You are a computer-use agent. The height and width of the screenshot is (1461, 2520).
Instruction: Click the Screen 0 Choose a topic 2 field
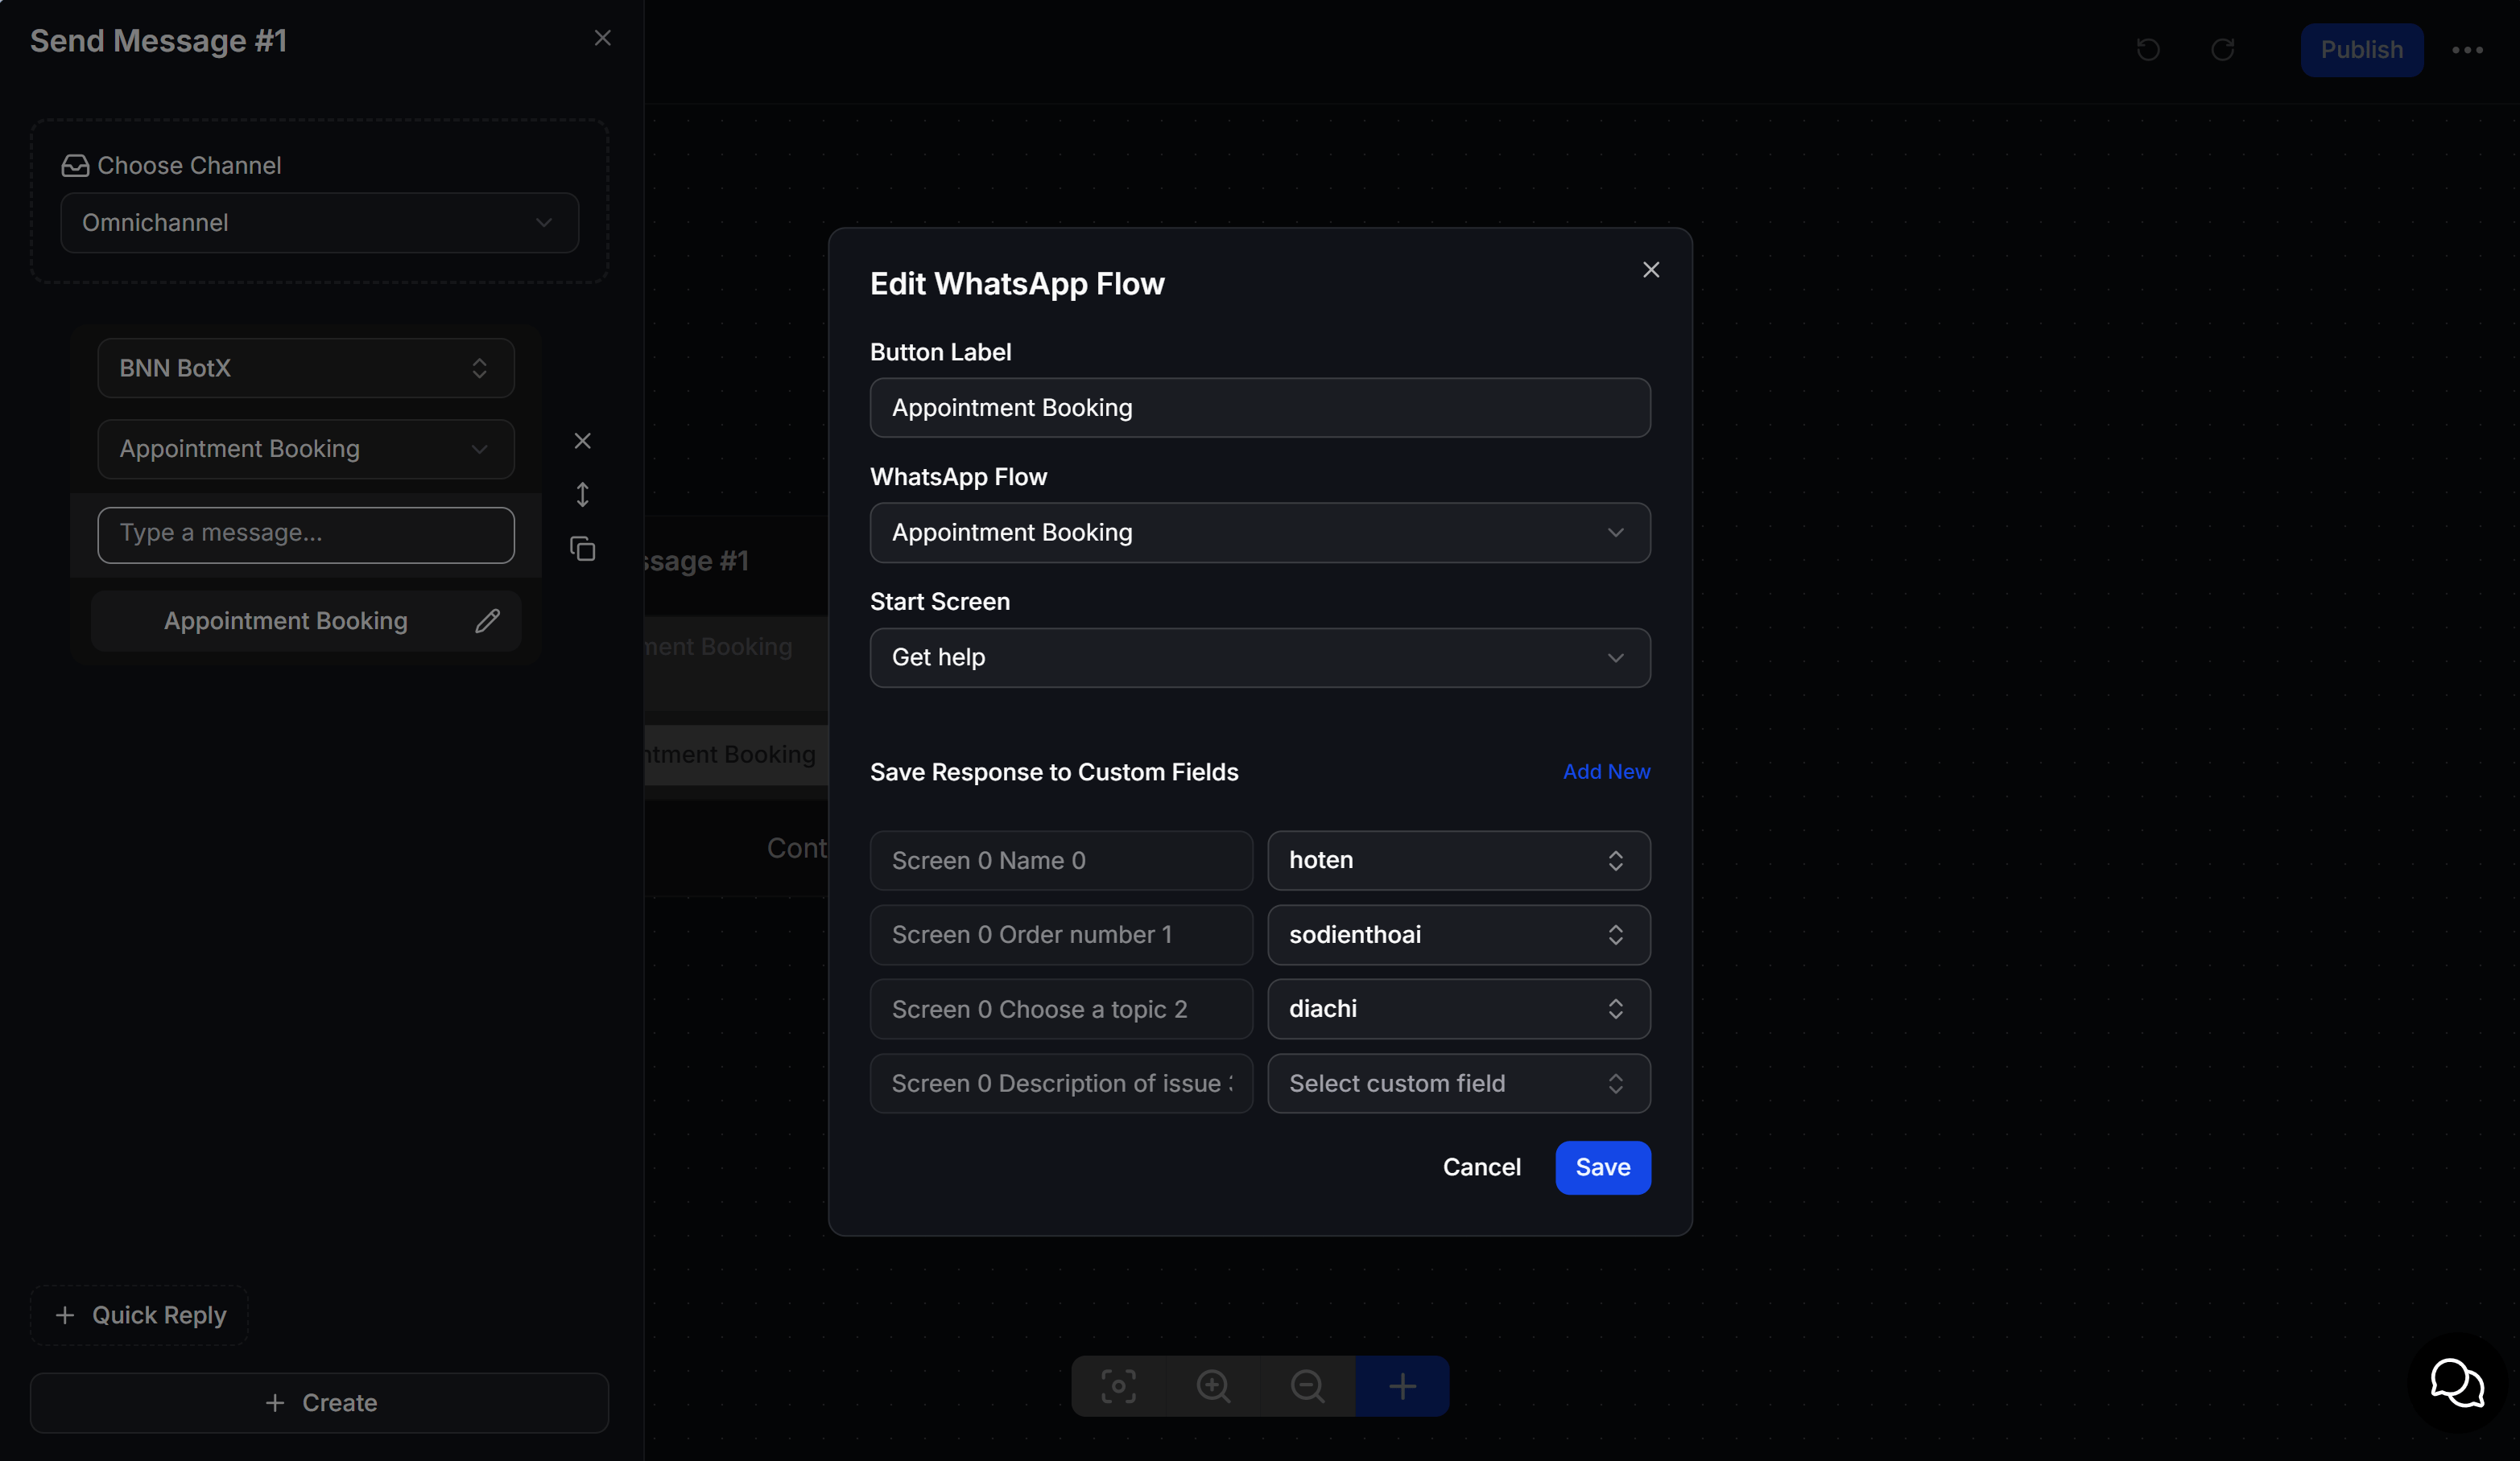click(1061, 1010)
